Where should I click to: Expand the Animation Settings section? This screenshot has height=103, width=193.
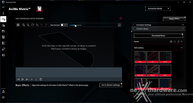[x=158, y=25]
